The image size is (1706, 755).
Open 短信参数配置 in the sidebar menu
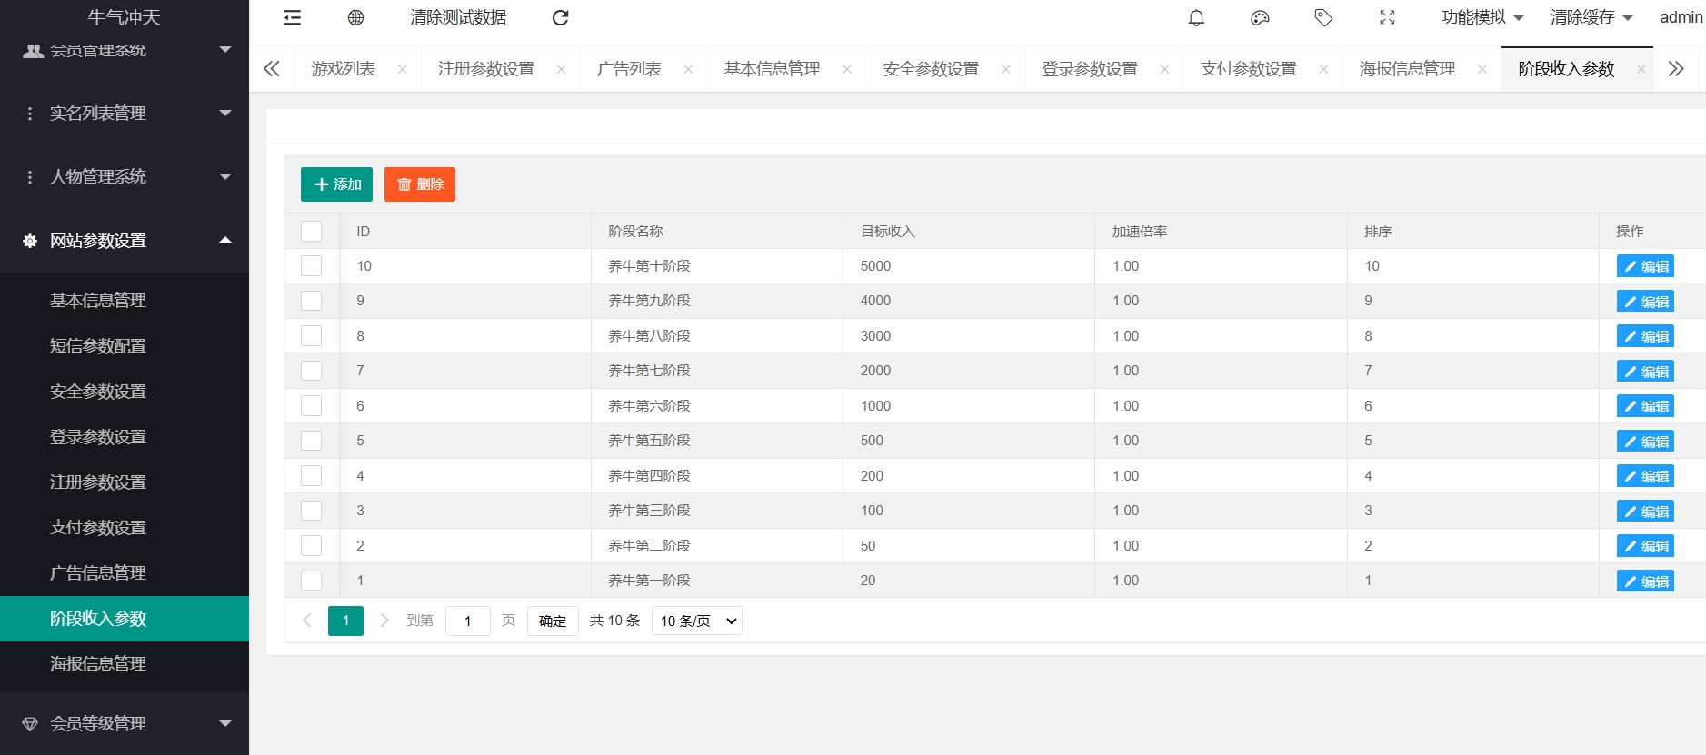coord(98,346)
